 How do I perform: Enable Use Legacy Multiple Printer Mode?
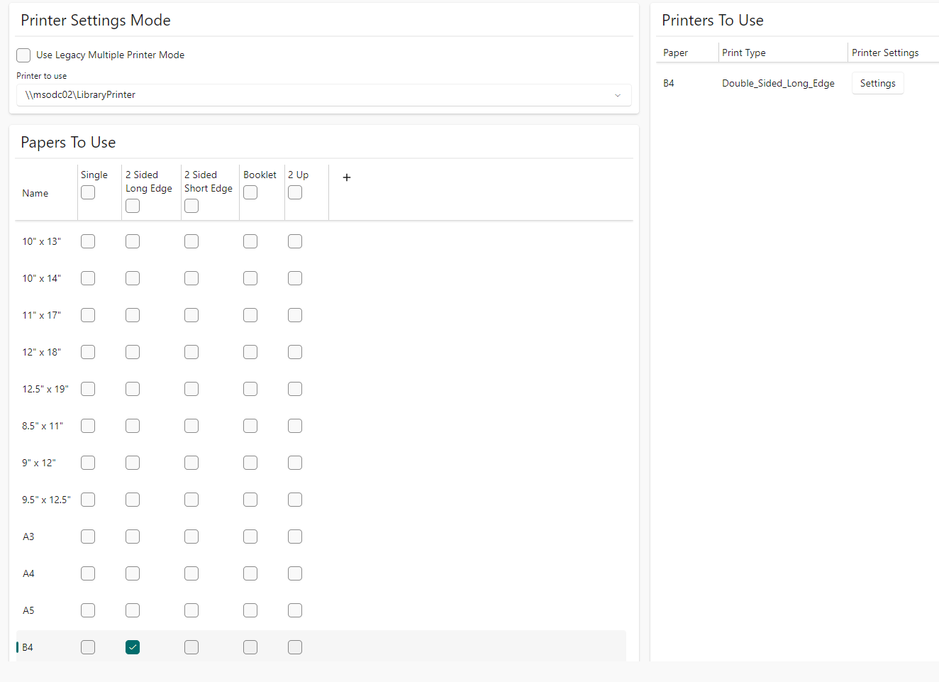click(x=24, y=55)
